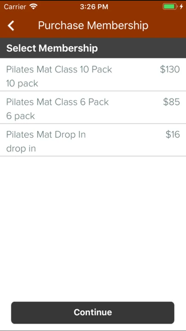Tap the Purchase Membership title
Screen dimensions: 186x331
click(93, 25)
